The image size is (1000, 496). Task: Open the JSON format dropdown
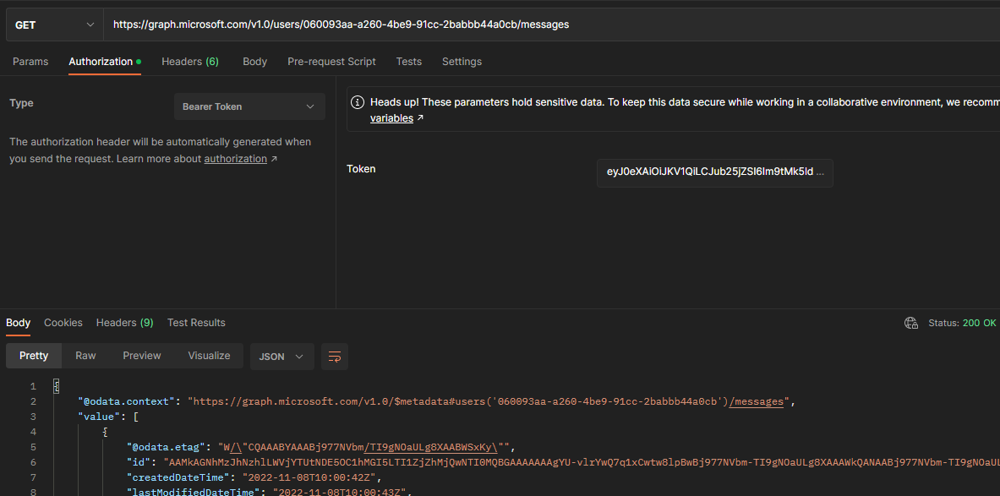click(281, 357)
